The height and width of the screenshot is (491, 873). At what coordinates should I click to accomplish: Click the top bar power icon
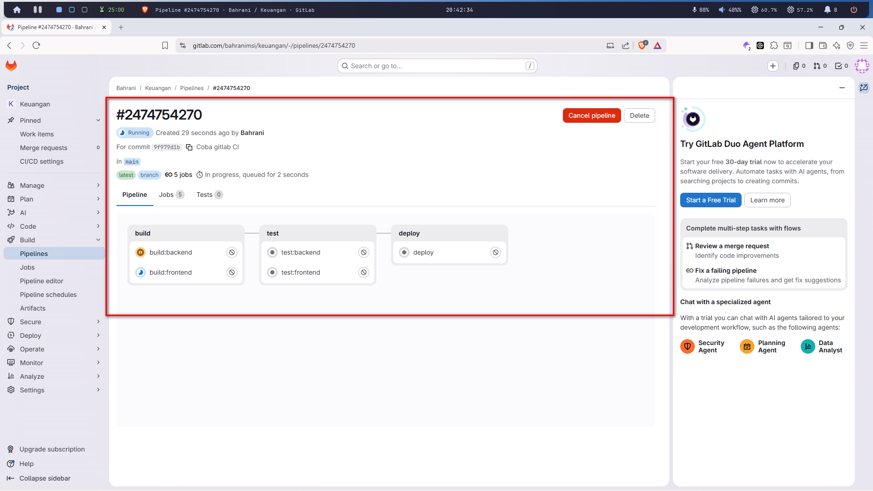click(x=854, y=10)
